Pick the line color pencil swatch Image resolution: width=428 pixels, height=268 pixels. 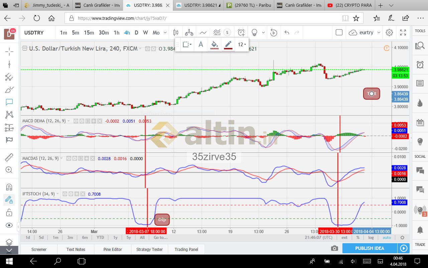tap(228, 44)
